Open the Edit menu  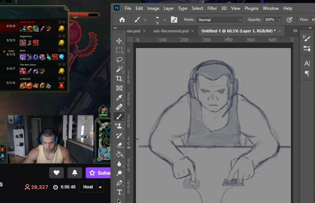tap(139, 8)
